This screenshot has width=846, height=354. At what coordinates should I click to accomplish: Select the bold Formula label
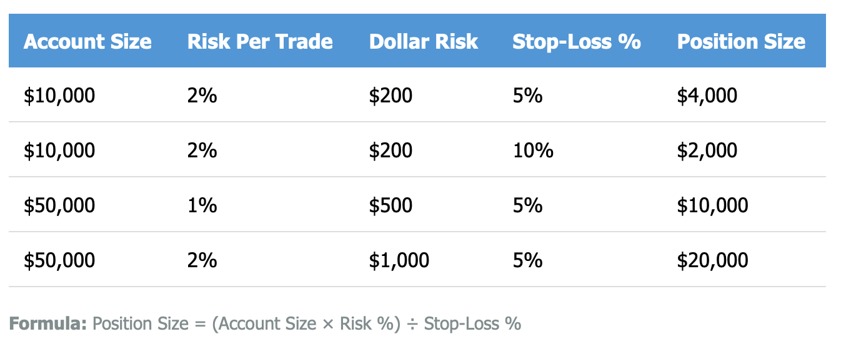coord(48,324)
